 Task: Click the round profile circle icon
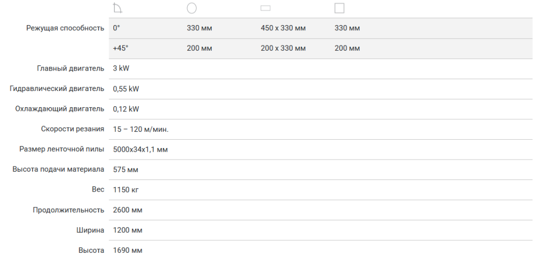click(x=192, y=8)
